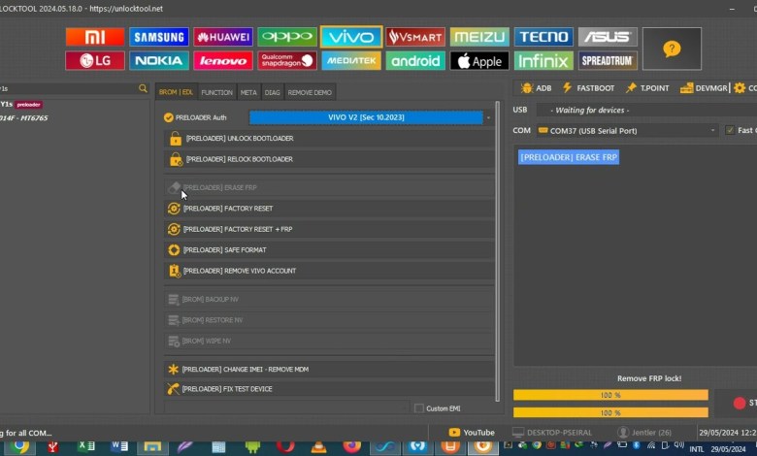Image resolution: width=757 pixels, height=456 pixels.
Task: Click the yellow question mark help icon
Action: coord(672,48)
